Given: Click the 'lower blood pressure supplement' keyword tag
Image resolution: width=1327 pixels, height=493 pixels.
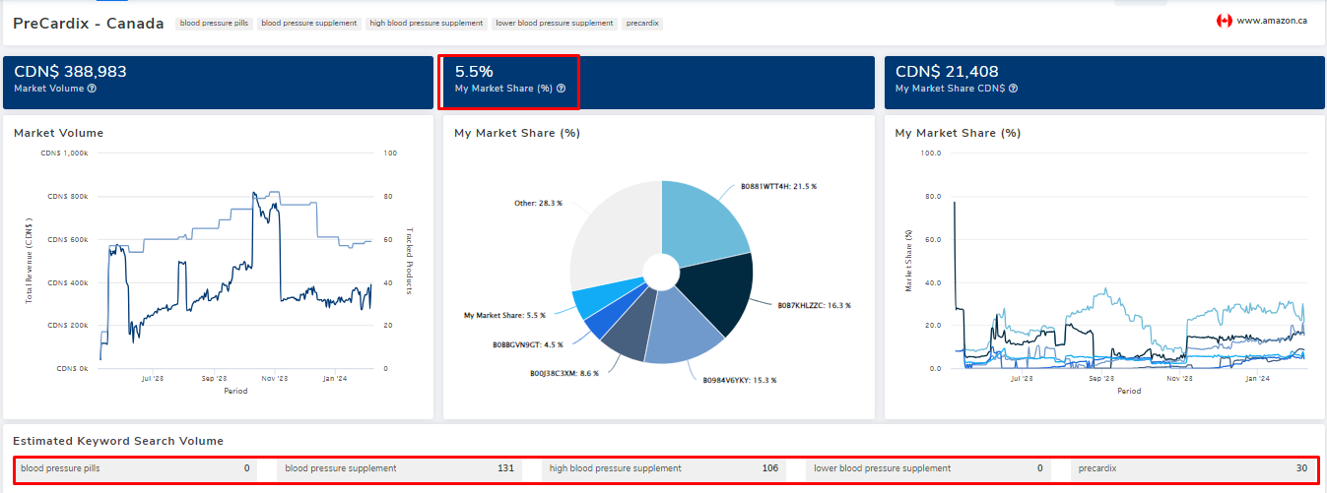Looking at the screenshot, I should 555,23.
